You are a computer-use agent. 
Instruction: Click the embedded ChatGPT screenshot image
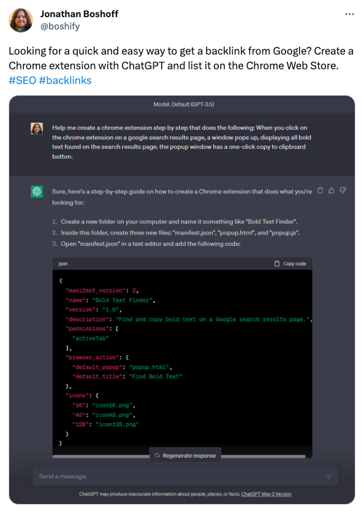182,300
